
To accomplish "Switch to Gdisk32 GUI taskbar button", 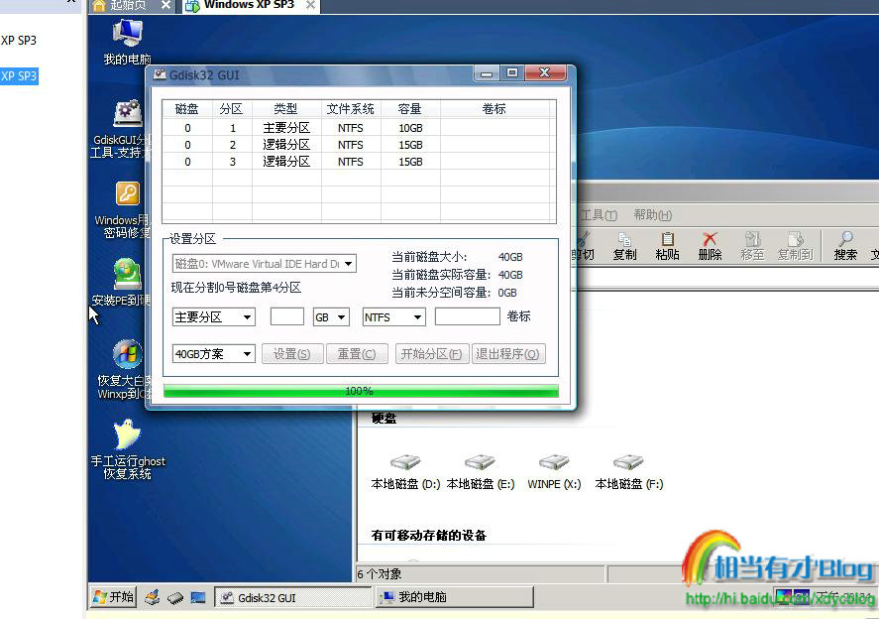I will (x=292, y=598).
